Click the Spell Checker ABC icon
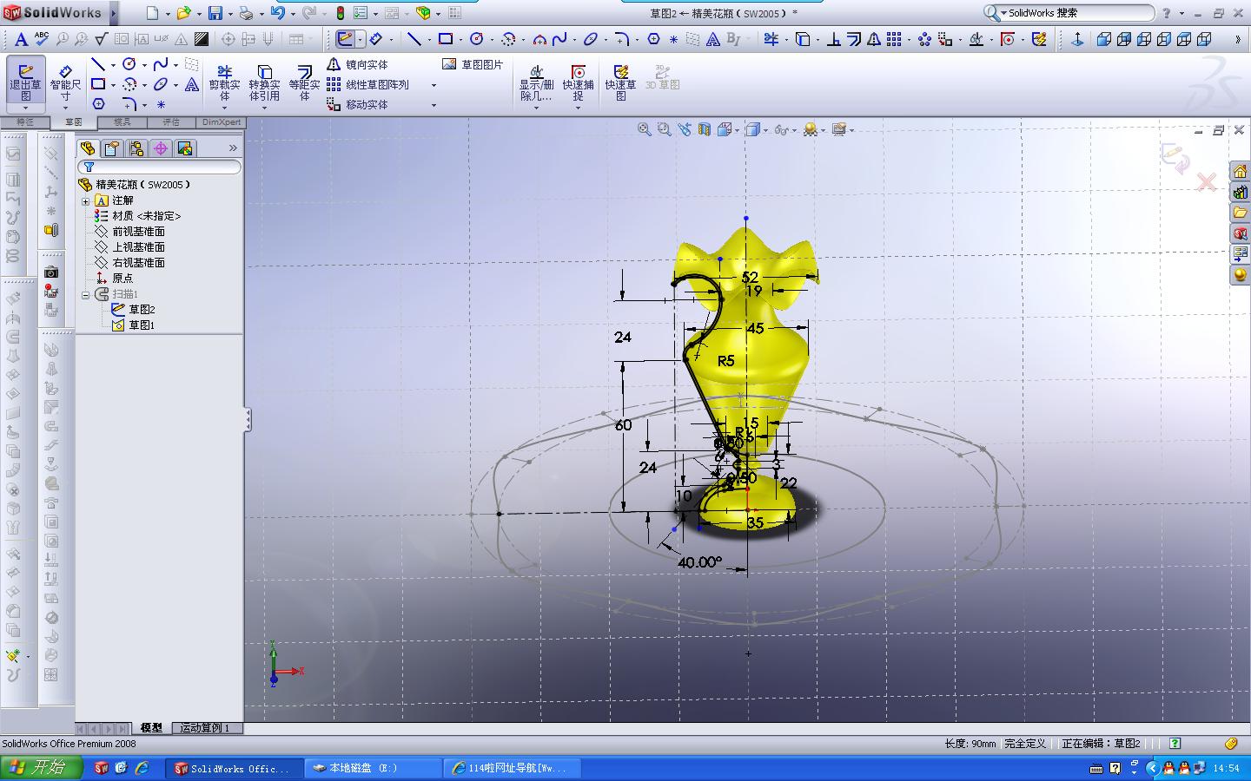 click(42, 39)
